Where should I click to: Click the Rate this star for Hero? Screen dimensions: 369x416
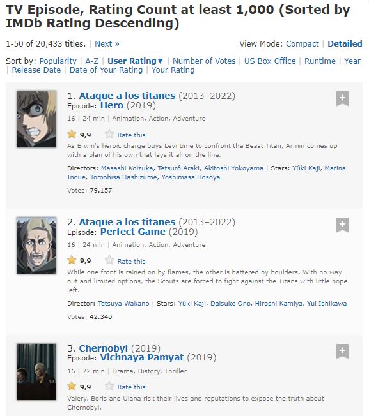point(109,134)
